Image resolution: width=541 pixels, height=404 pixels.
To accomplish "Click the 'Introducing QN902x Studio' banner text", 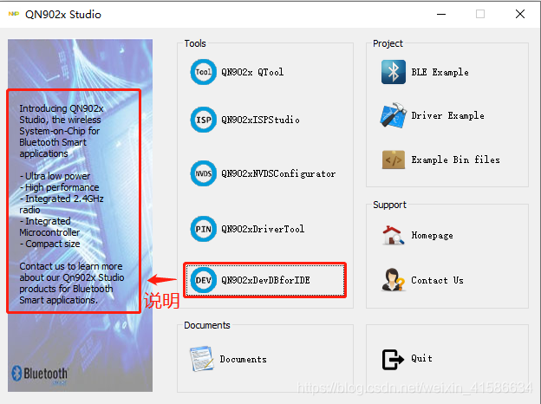I will pos(61,131).
